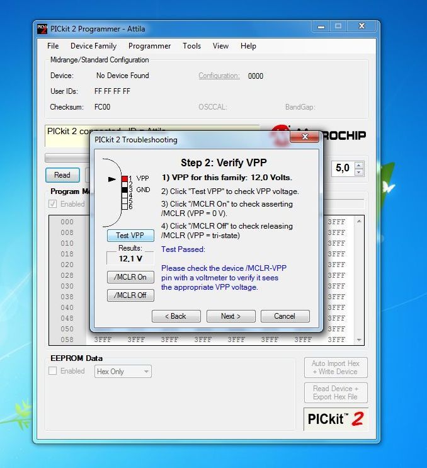Click the black arrow pin 1 marker
The height and width of the screenshot is (468, 427).
[111, 180]
